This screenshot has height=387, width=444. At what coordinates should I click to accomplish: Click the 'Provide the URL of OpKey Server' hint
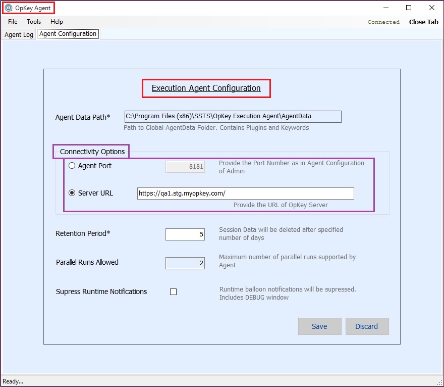click(x=281, y=205)
